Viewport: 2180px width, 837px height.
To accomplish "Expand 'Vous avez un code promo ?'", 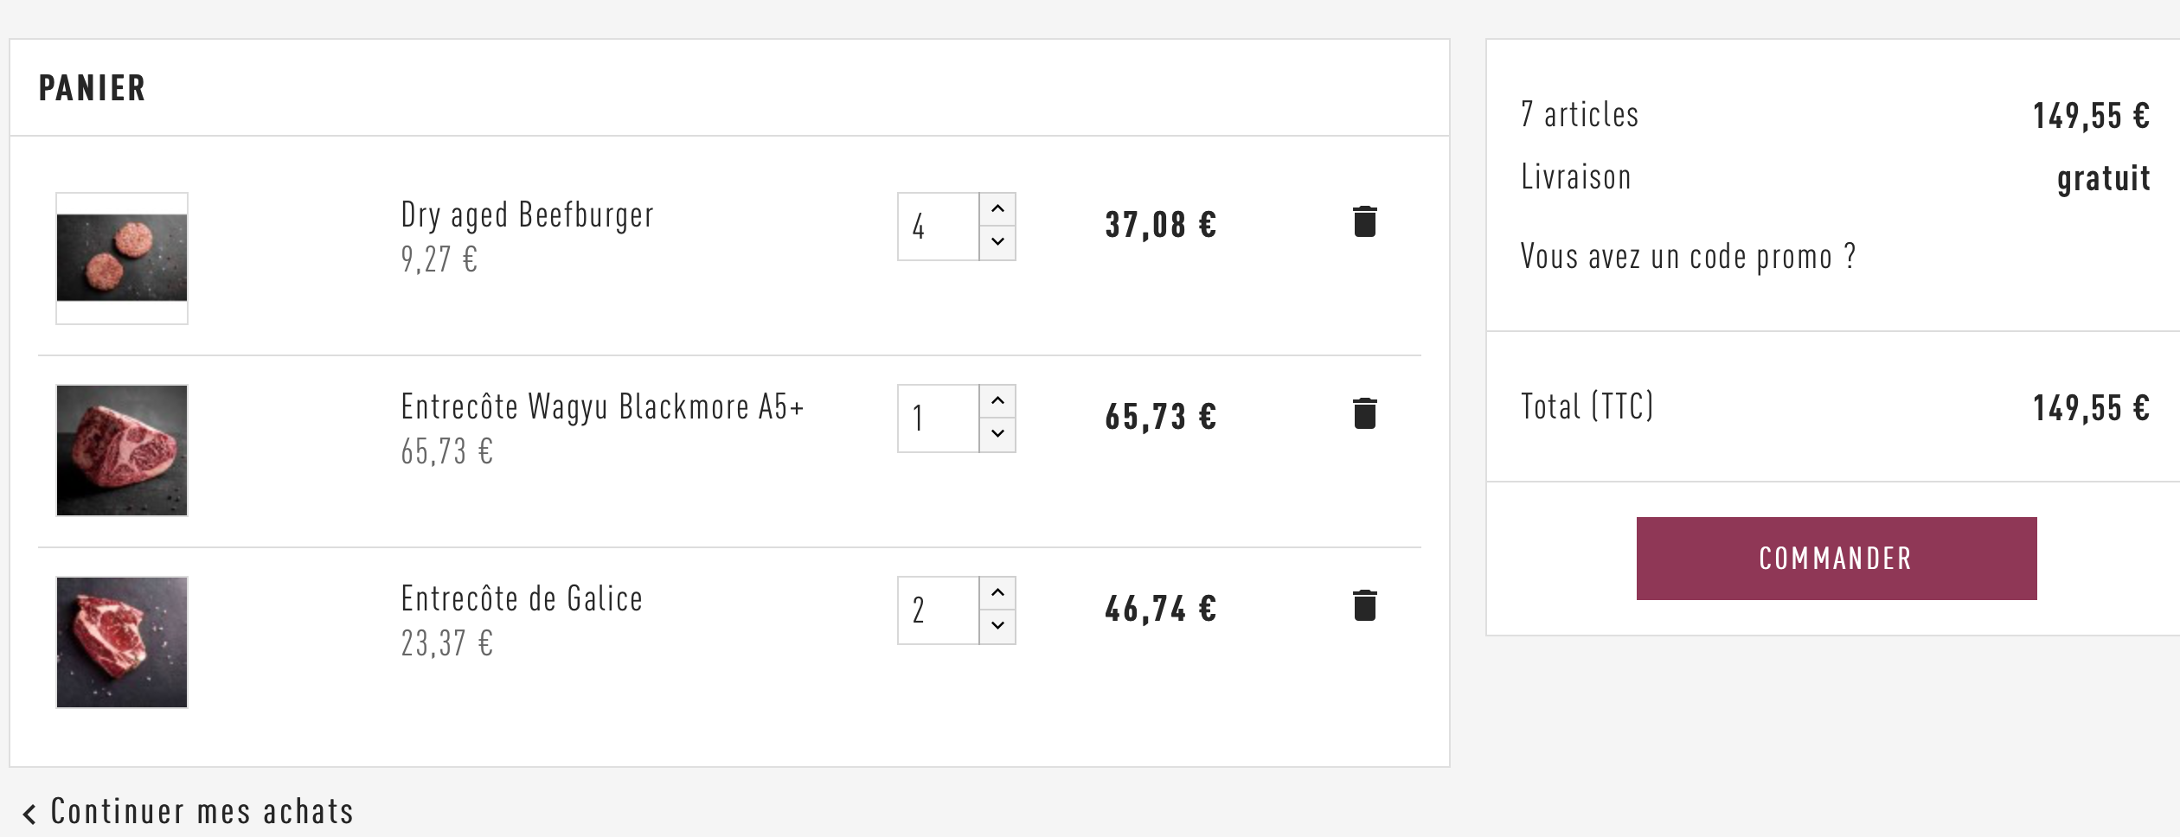I will 1688,257.
